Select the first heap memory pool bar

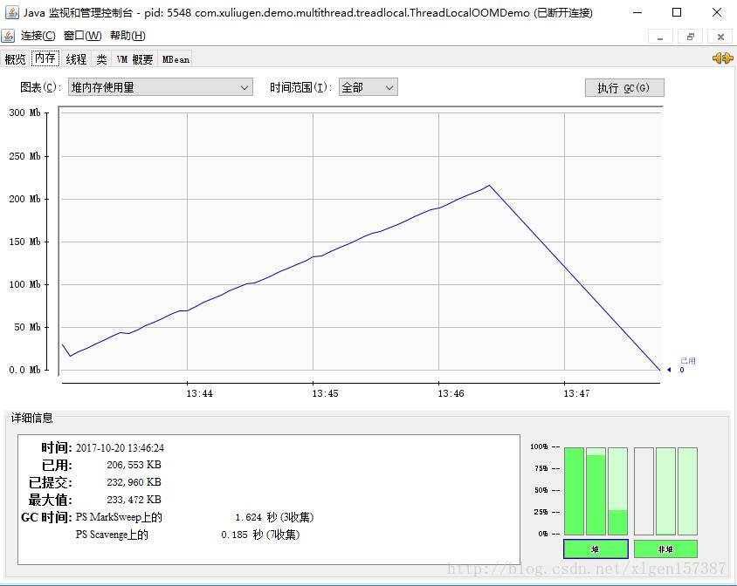pyautogui.click(x=574, y=491)
